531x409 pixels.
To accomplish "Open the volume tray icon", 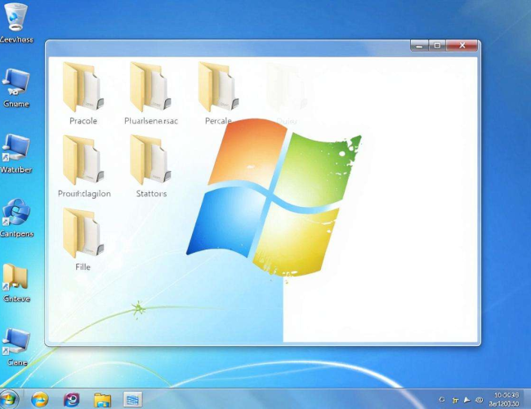I will point(479,400).
